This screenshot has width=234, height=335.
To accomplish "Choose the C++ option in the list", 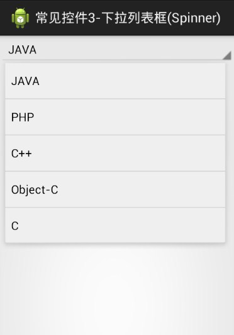I will click(x=115, y=154).
